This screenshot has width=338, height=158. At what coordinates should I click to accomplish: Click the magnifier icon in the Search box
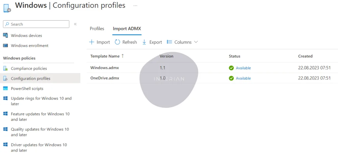pyautogui.click(x=7, y=24)
